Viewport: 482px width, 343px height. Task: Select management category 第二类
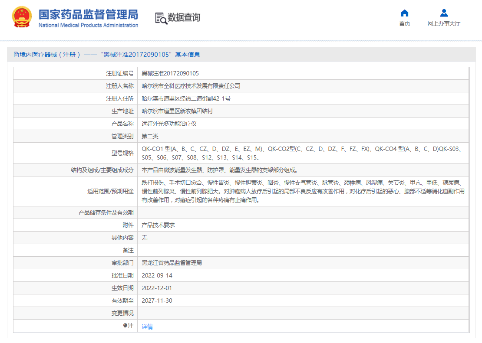150,136
